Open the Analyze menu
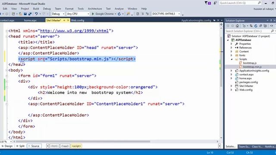 click(x=119, y=9)
